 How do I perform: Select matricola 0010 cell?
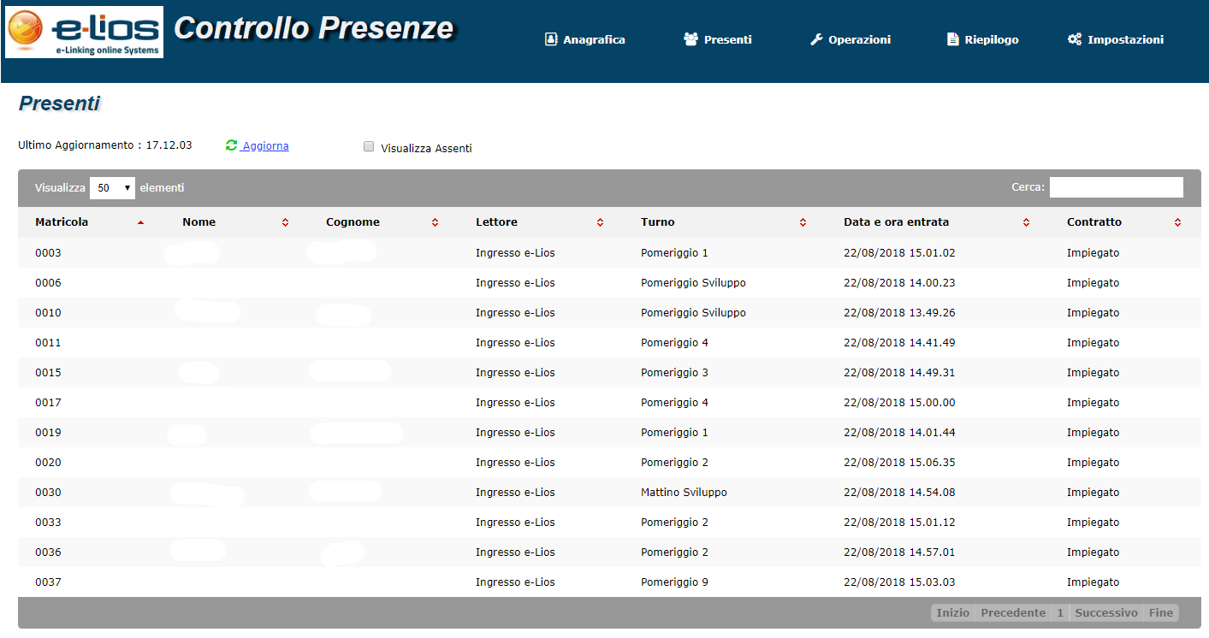(x=48, y=313)
